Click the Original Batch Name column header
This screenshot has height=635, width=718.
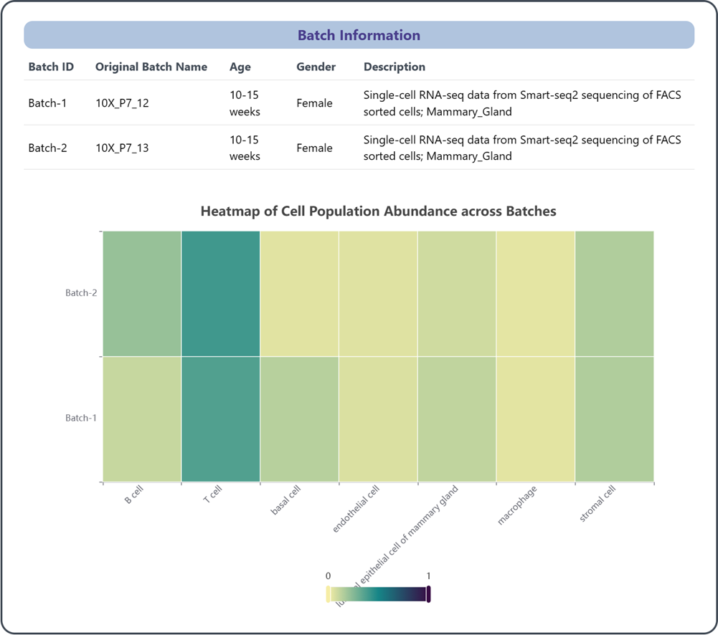click(151, 67)
